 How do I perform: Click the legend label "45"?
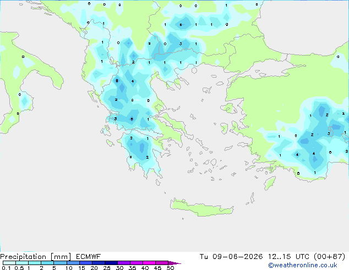[x=157, y=268]
